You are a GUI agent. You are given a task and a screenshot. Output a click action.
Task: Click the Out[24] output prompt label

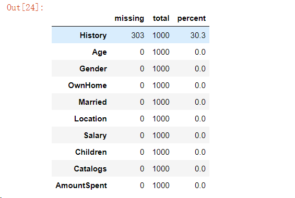[25, 7]
